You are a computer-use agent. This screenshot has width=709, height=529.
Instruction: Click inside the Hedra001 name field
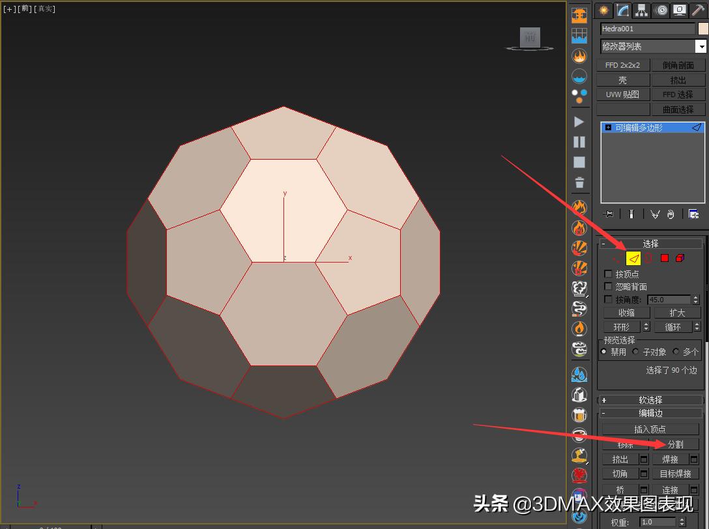click(645, 29)
